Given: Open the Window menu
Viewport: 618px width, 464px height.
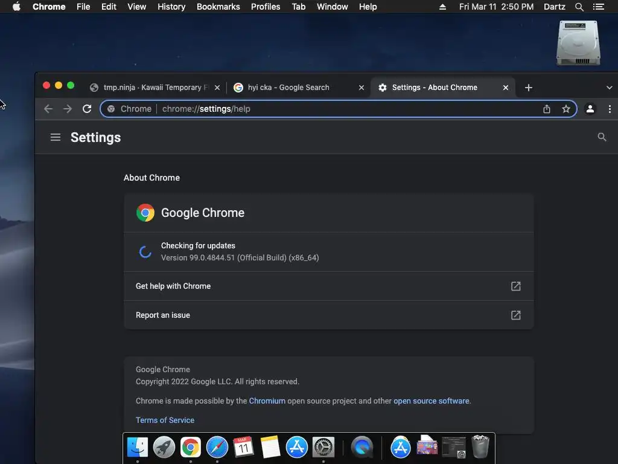Looking at the screenshot, I should click(333, 7).
